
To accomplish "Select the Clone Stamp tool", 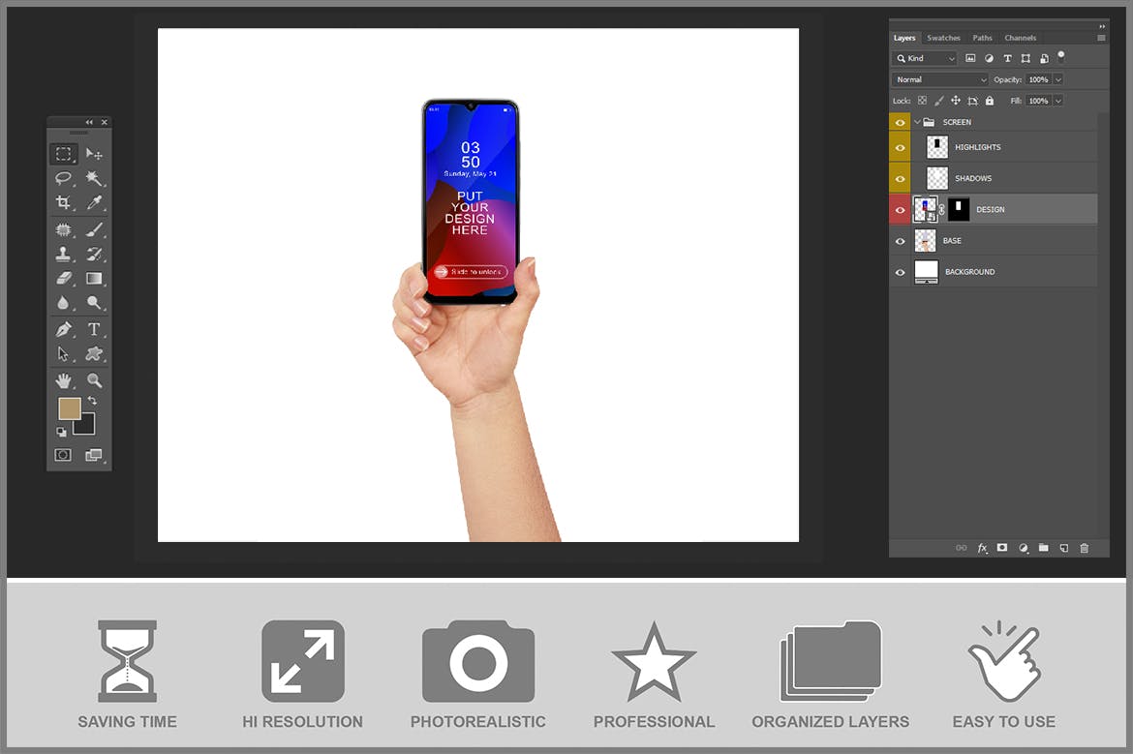I will 64,254.
